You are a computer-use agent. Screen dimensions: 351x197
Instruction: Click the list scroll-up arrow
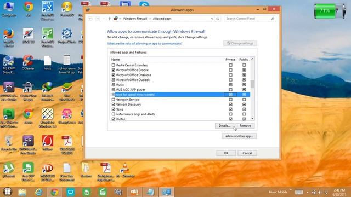tap(252, 59)
